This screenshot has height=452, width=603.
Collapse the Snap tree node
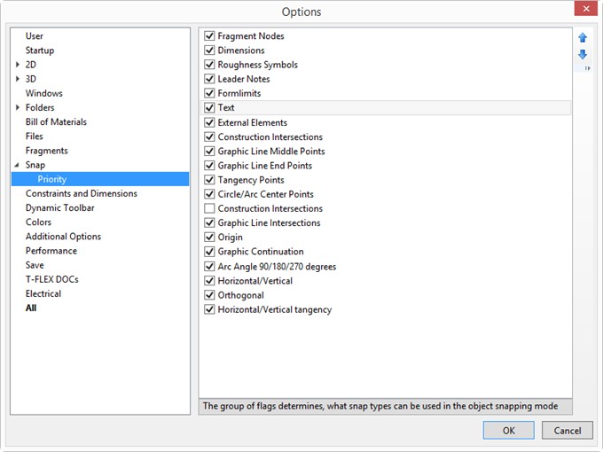pyautogui.click(x=17, y=165)
